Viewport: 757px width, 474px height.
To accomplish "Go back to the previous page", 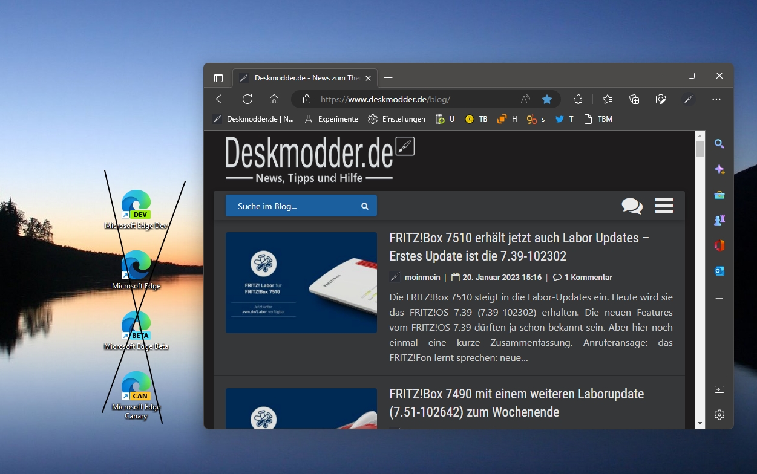I will tap(221, 99).
